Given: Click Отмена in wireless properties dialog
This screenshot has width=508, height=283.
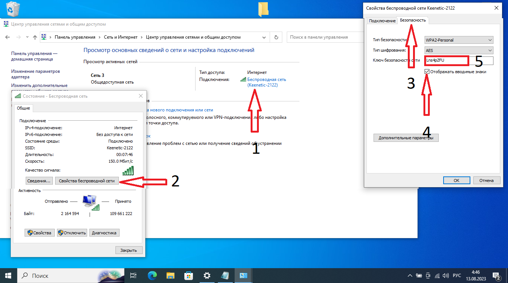Looking at the screenshot, I should [x=486, y=180].
